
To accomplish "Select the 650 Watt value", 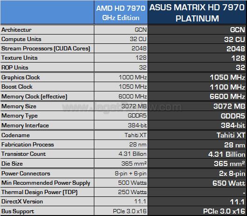I will [229, 183].
